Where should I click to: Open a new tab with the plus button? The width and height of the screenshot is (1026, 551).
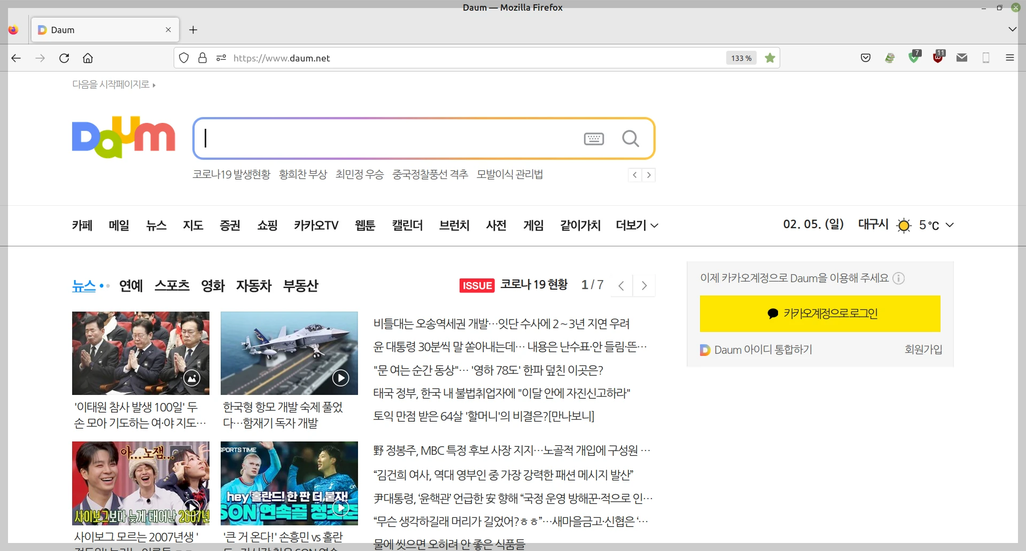[193, 30]
